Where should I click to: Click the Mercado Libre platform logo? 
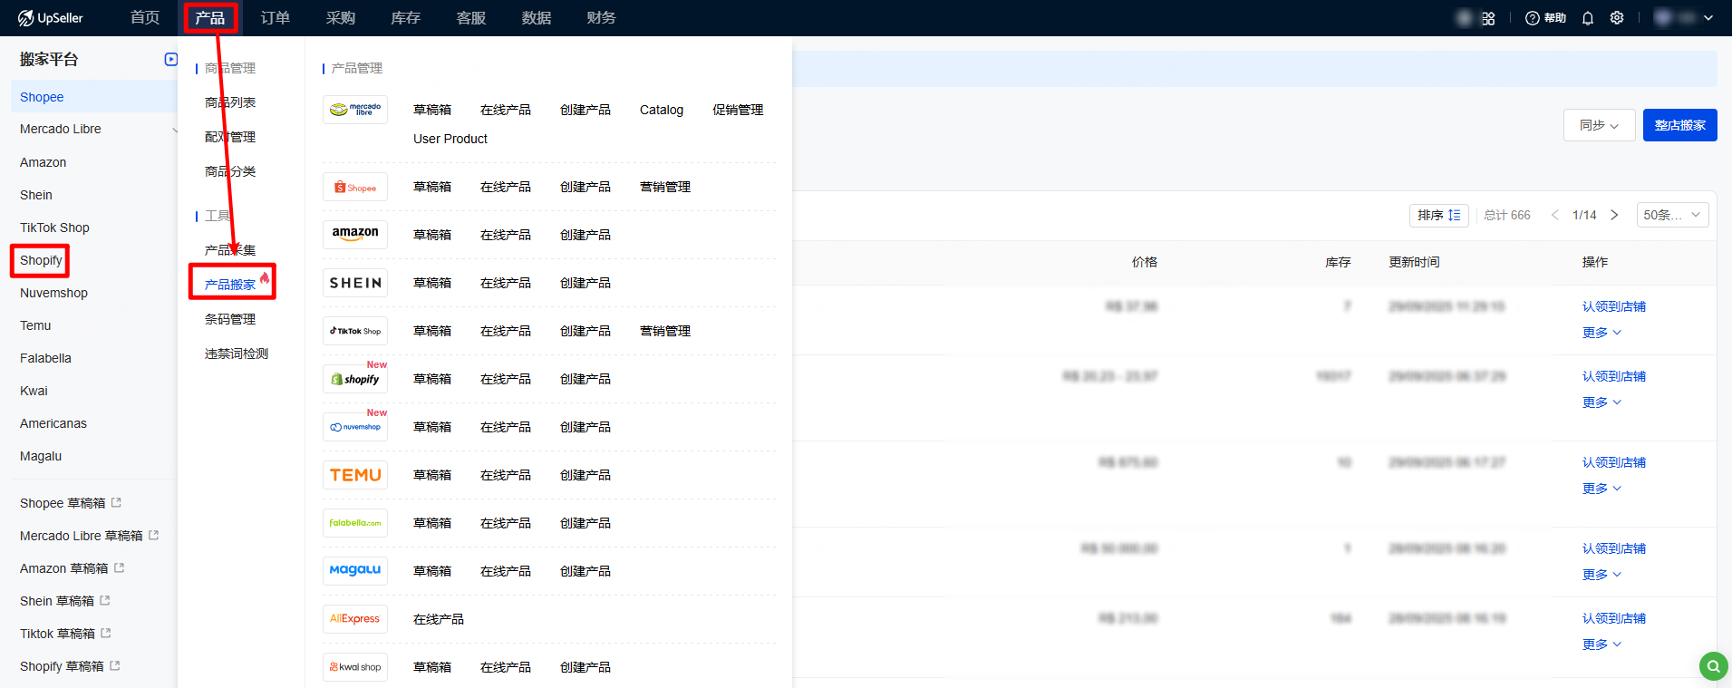355,110
